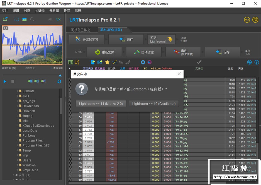Expand the Downloads folder node
Viewport: 261px width, 185px height.
tap(18, 106)
